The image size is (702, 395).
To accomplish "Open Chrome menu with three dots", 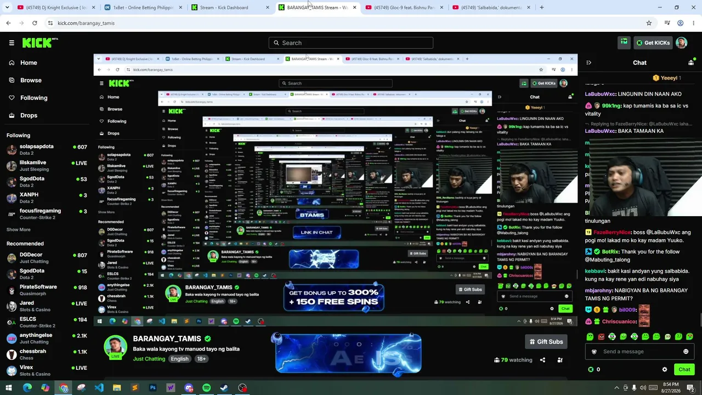I will tap(694, 23).
